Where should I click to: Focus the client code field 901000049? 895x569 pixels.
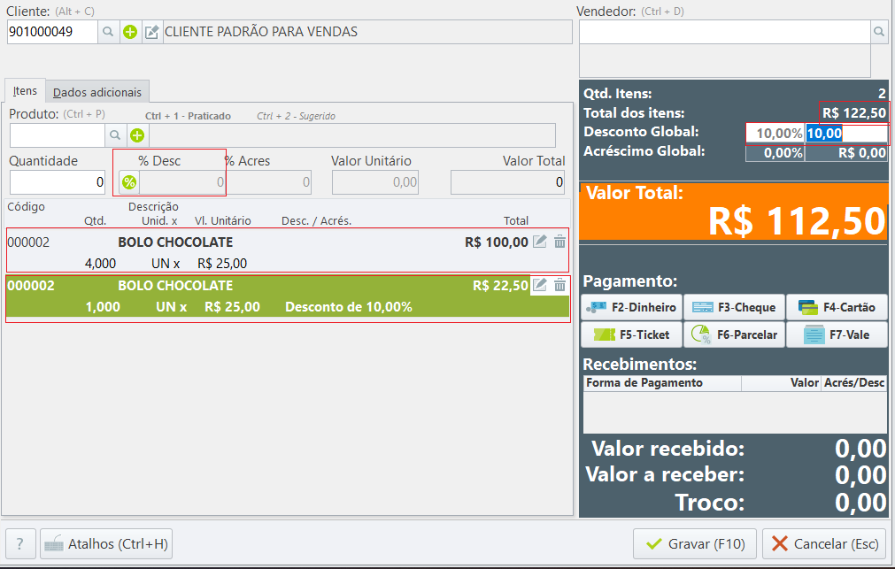click(52, 32)
